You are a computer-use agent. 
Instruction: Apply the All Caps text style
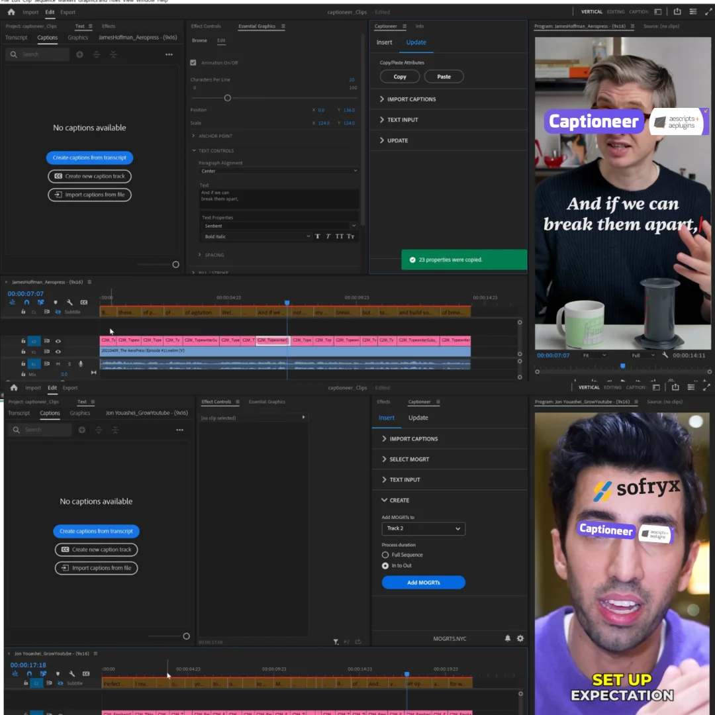[x=339, y=236]
